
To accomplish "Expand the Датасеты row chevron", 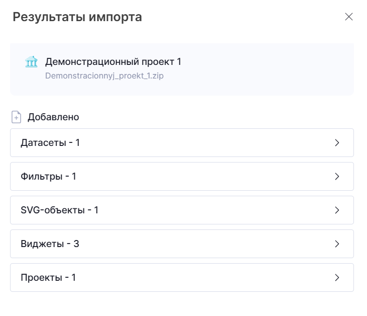I will pos(337,143).
